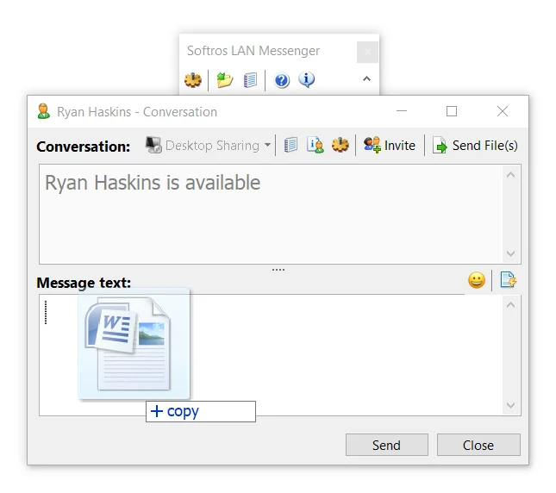Collapse the Softros main toolbar chevron

(366, 78)
